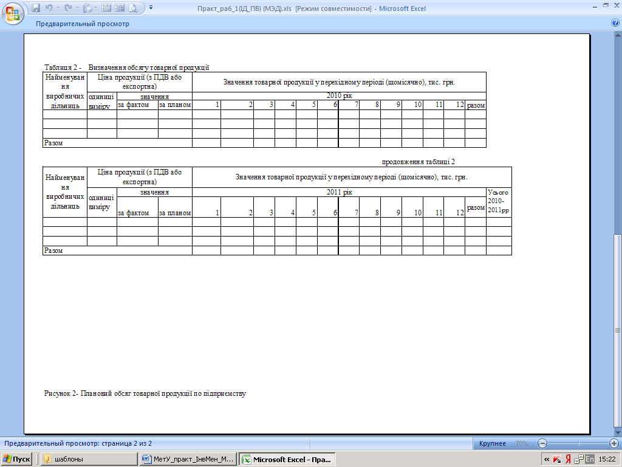622x467 pixels.
Task: Click the Усього 2010-2011рр header cell
Action: click(x=499, y=202)
